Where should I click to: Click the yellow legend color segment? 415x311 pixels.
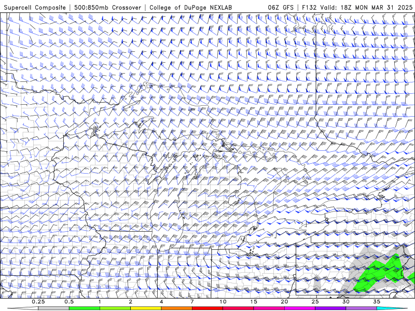[146, 308]
